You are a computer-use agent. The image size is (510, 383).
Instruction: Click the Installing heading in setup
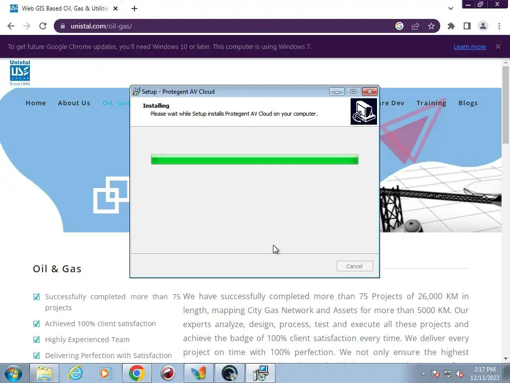point(156,106)
